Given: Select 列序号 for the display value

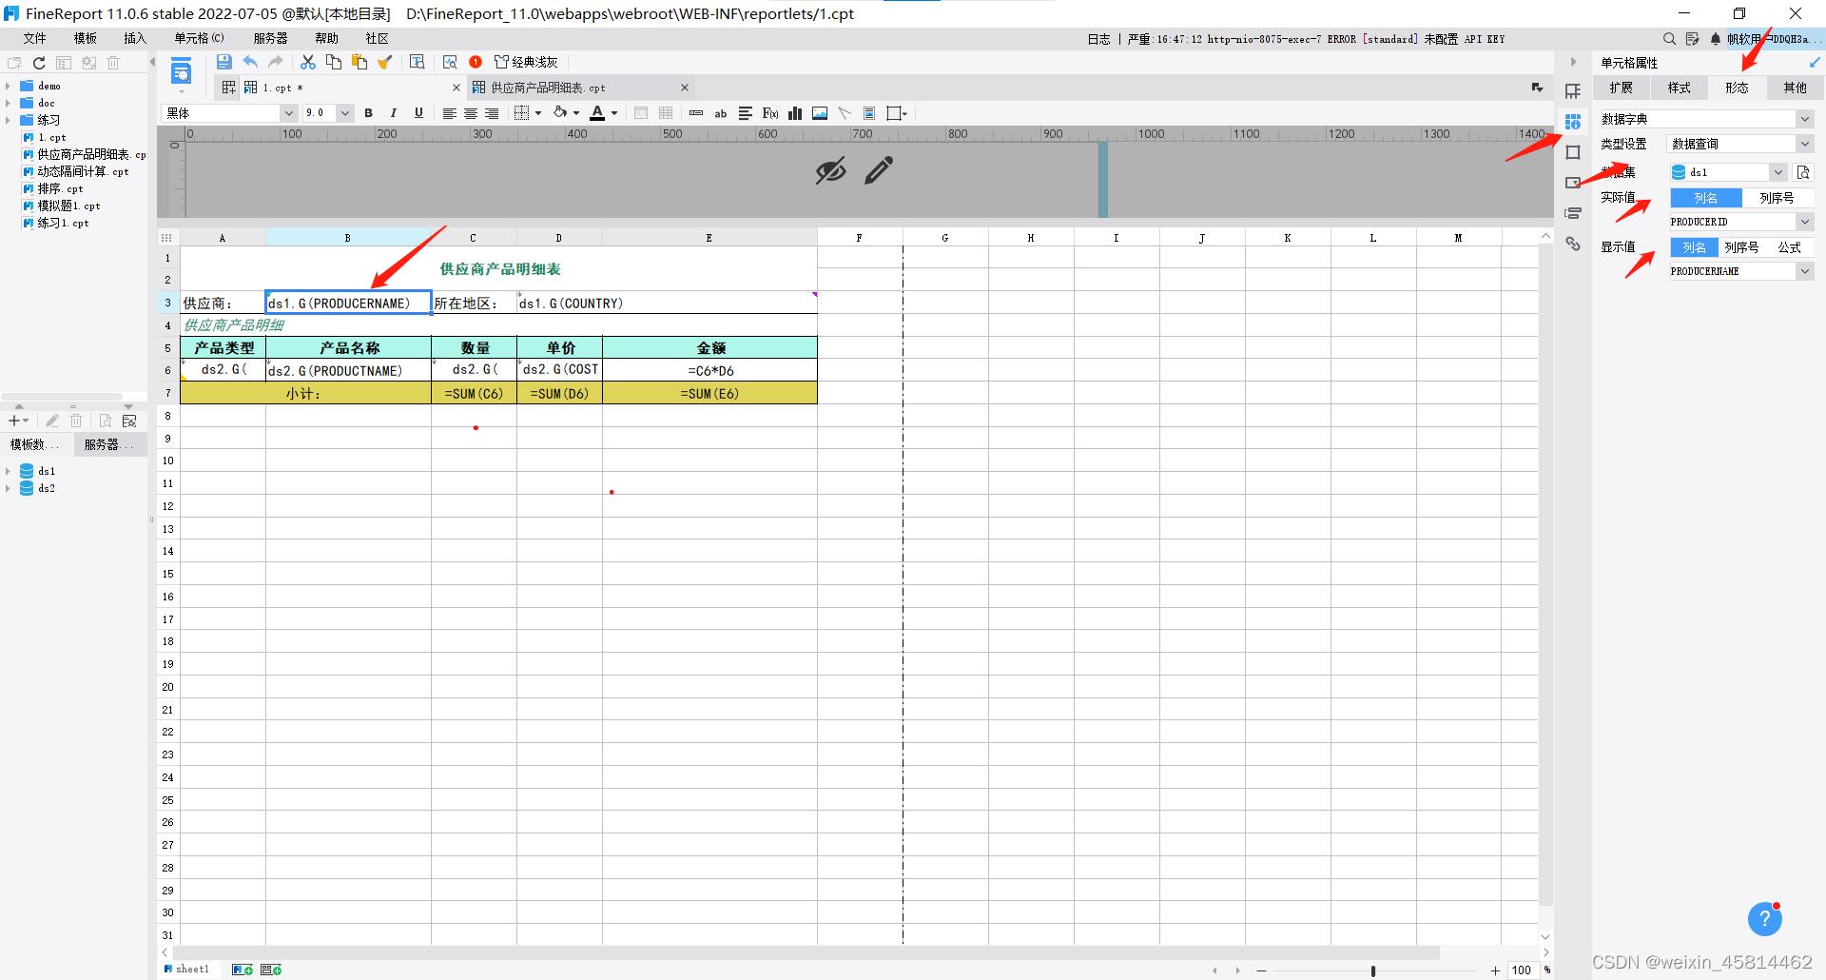Looking at the screenshot, I should coord(1742,247).
